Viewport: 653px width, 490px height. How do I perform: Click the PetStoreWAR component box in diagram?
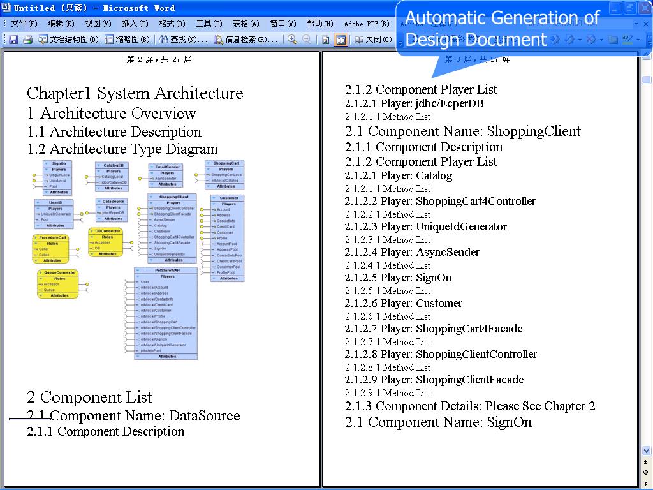coord(166,313)
